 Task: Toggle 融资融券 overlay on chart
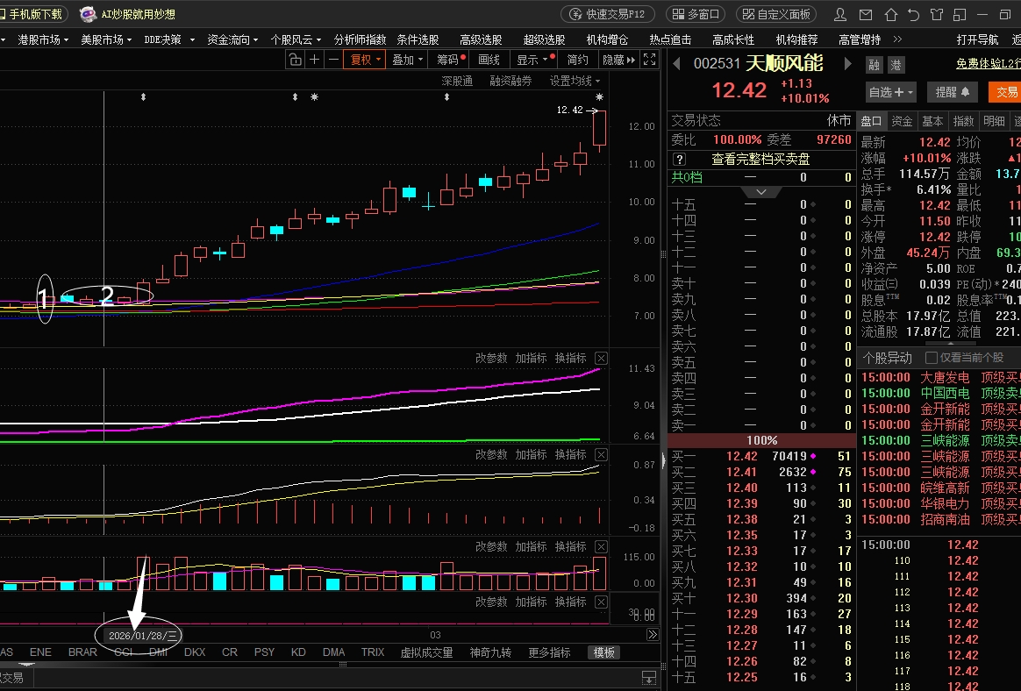coord(511,81)
